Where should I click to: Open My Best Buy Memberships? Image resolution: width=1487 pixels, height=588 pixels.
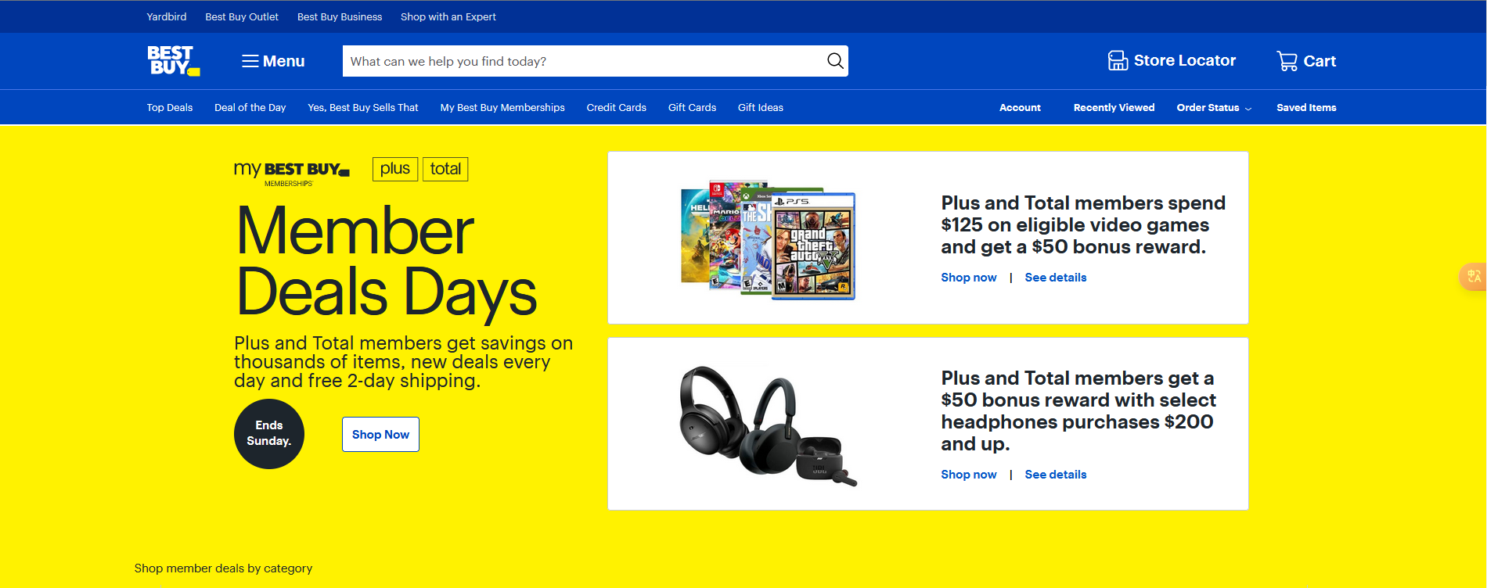pos(502,108)
